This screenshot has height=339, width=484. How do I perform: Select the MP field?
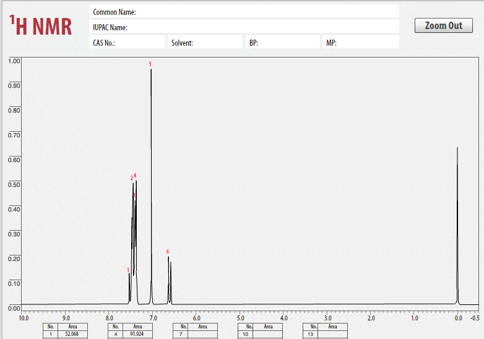(x=361, y=42)
